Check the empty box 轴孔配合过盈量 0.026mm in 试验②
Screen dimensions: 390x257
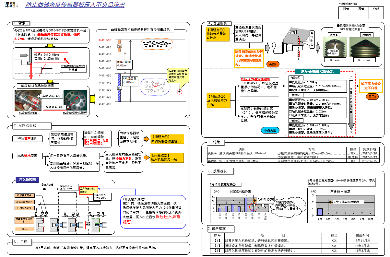(x=290, y=111)
